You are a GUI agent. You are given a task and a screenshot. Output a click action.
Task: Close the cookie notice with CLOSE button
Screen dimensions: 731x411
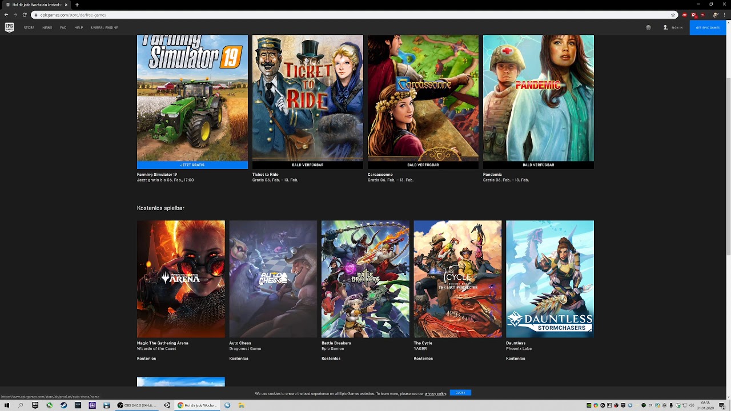click(x=460, y=393)
